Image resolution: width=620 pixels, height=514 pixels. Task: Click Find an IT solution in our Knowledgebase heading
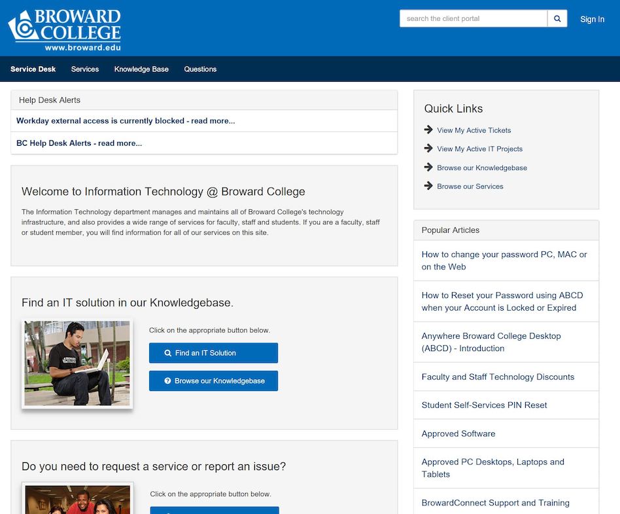128,303
